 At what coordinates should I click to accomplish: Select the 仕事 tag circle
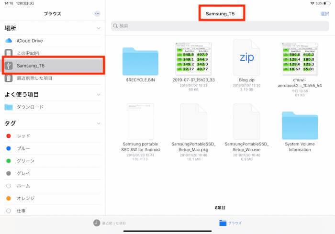point(9,211)
